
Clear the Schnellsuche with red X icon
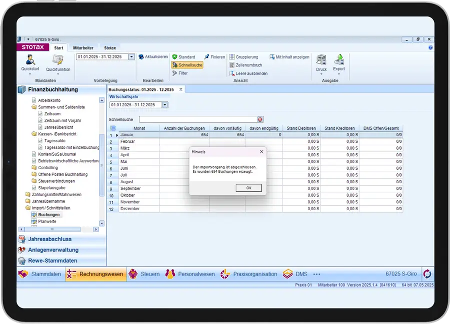pos(260,119)
